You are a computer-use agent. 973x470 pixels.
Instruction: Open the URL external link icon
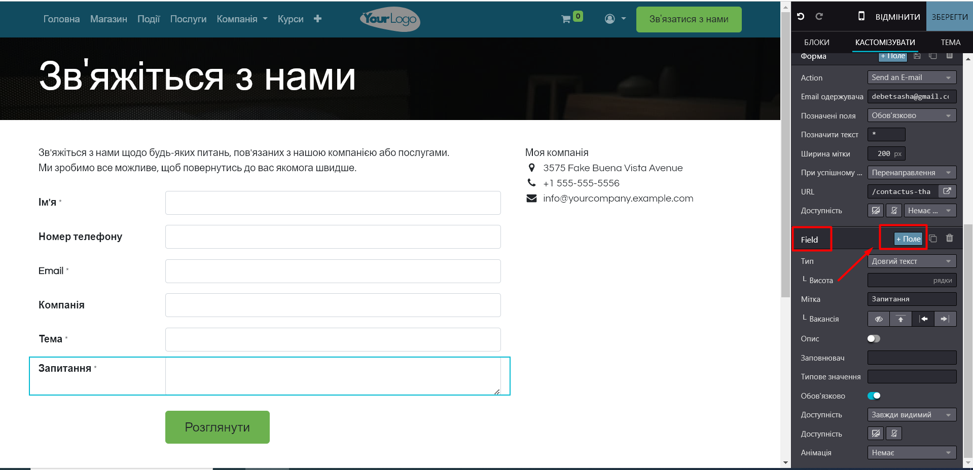point(947,191)
